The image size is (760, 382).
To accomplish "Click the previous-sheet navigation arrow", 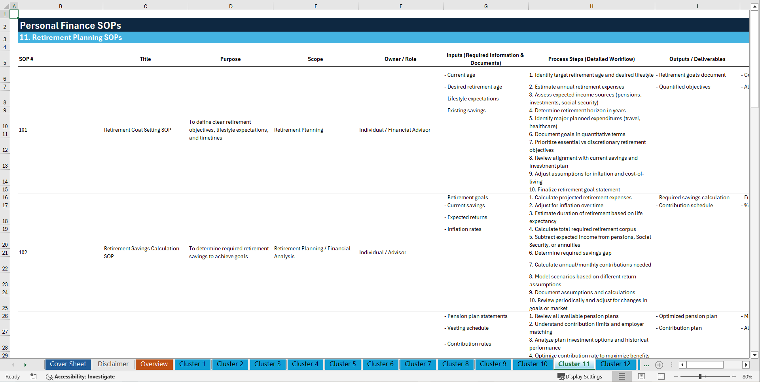I will (13, 365).
